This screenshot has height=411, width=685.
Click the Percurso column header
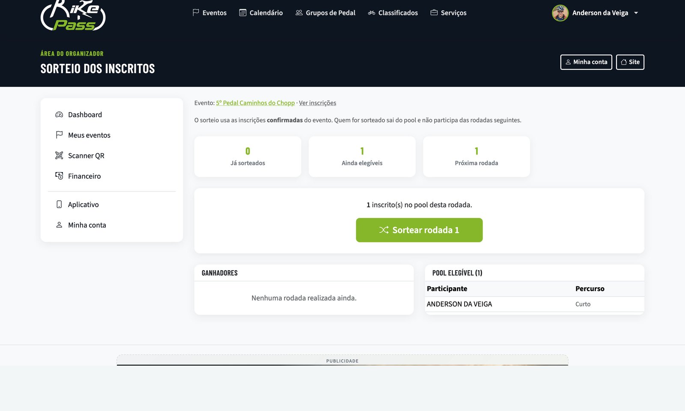pyautogui.click(x=590, y=289)
